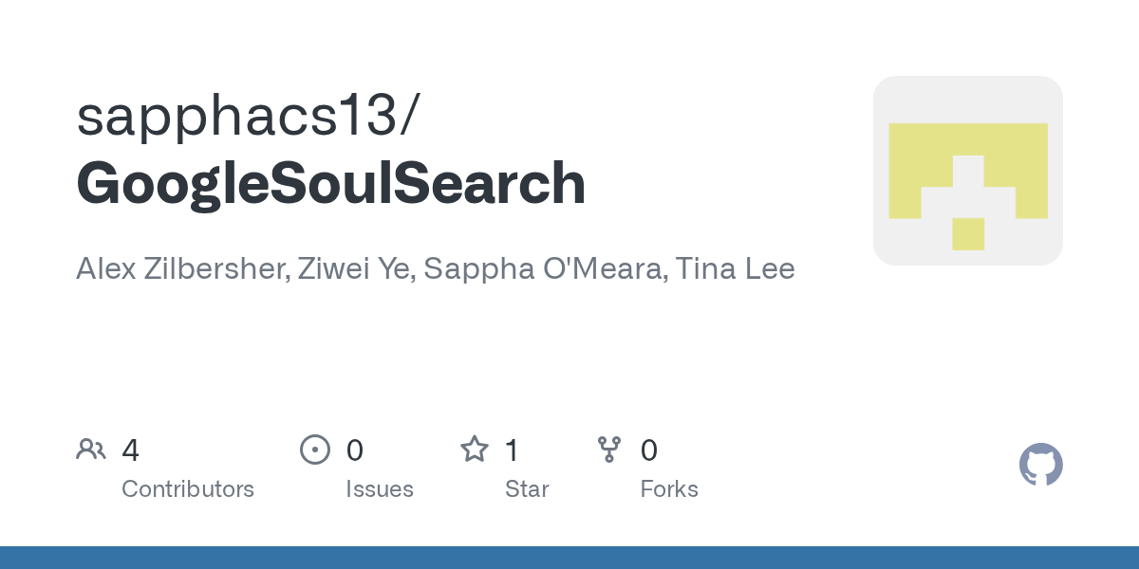Select the Forks label

(669, 489)
